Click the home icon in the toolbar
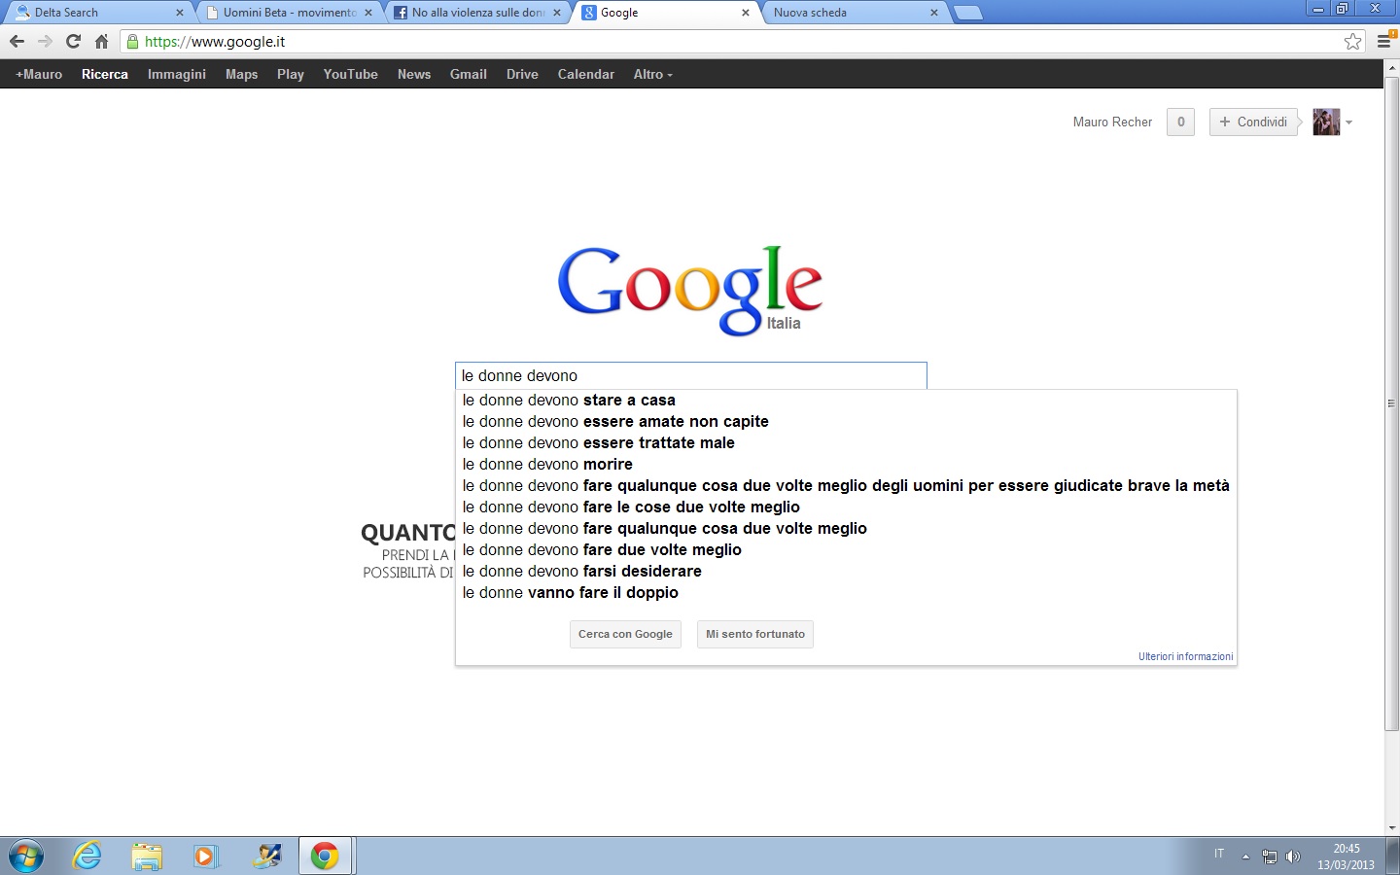Screen dimensions: 1400x875 coord(101,42)
